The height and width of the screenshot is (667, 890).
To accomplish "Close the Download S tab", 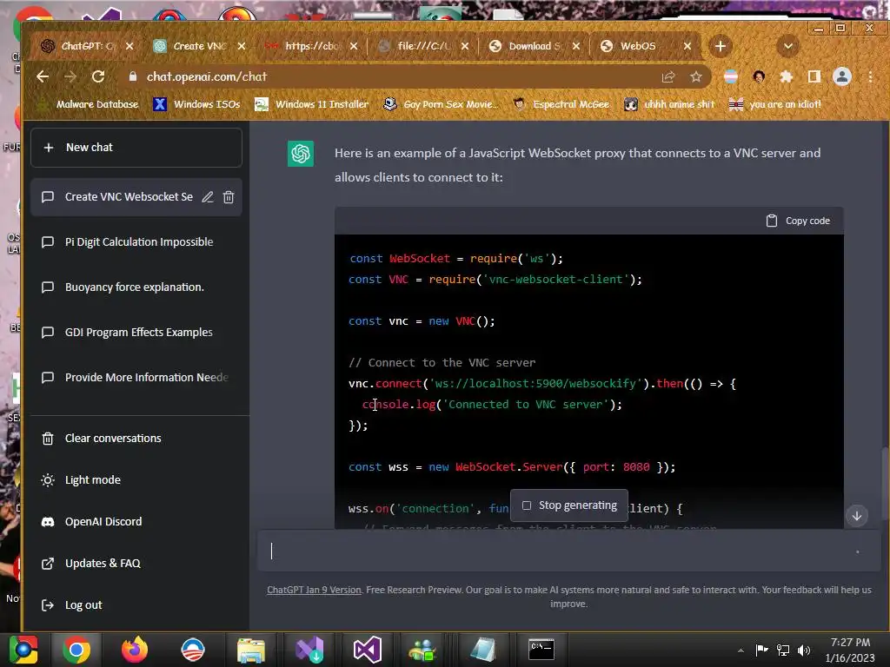I will (576, 46).
